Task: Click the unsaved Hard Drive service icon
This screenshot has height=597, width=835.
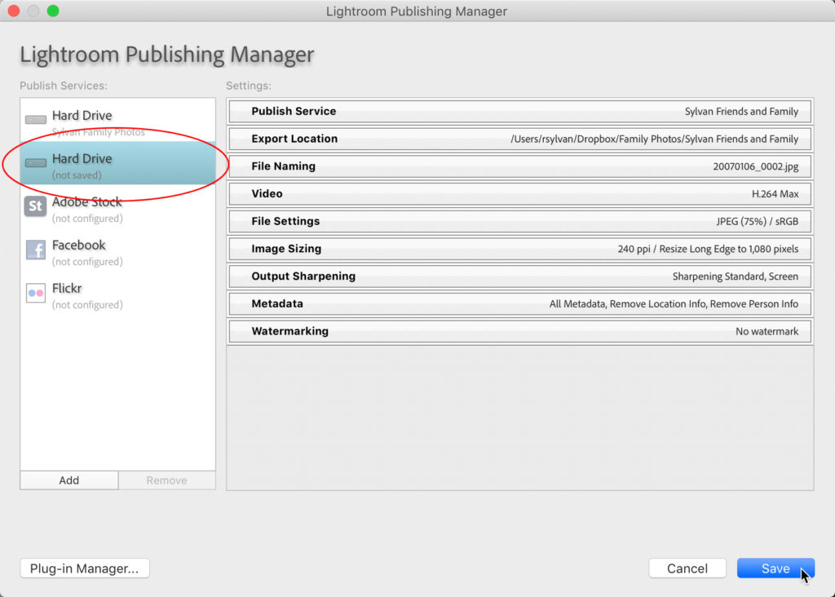Action: point(35,163)
